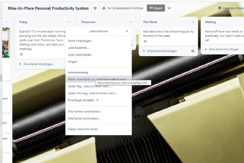This screenshot has width=244, height=163.
Task: Choose Alle Karten archivieren
Action: coord(98,118)
